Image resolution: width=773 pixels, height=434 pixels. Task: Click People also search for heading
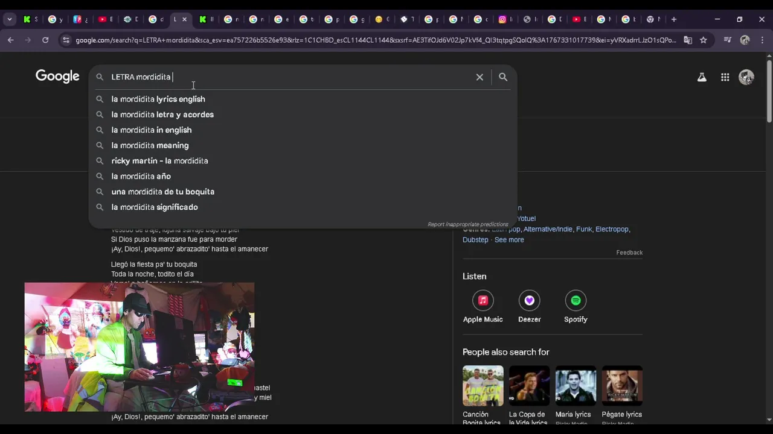coord(505,352)
